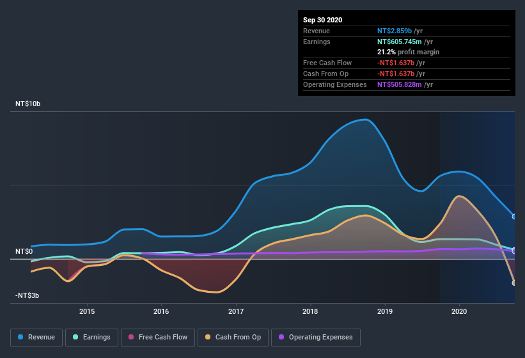Click the orange Cash From Op endpoint marker
Image resolution: width=525 pixels, height=358 pixels.
pyautogui.click(x=514, y=283)
